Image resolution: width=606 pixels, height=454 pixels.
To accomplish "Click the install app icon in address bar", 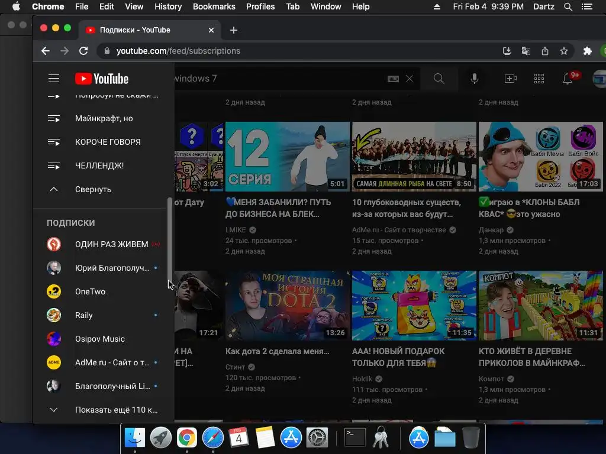I will point(507,51).
